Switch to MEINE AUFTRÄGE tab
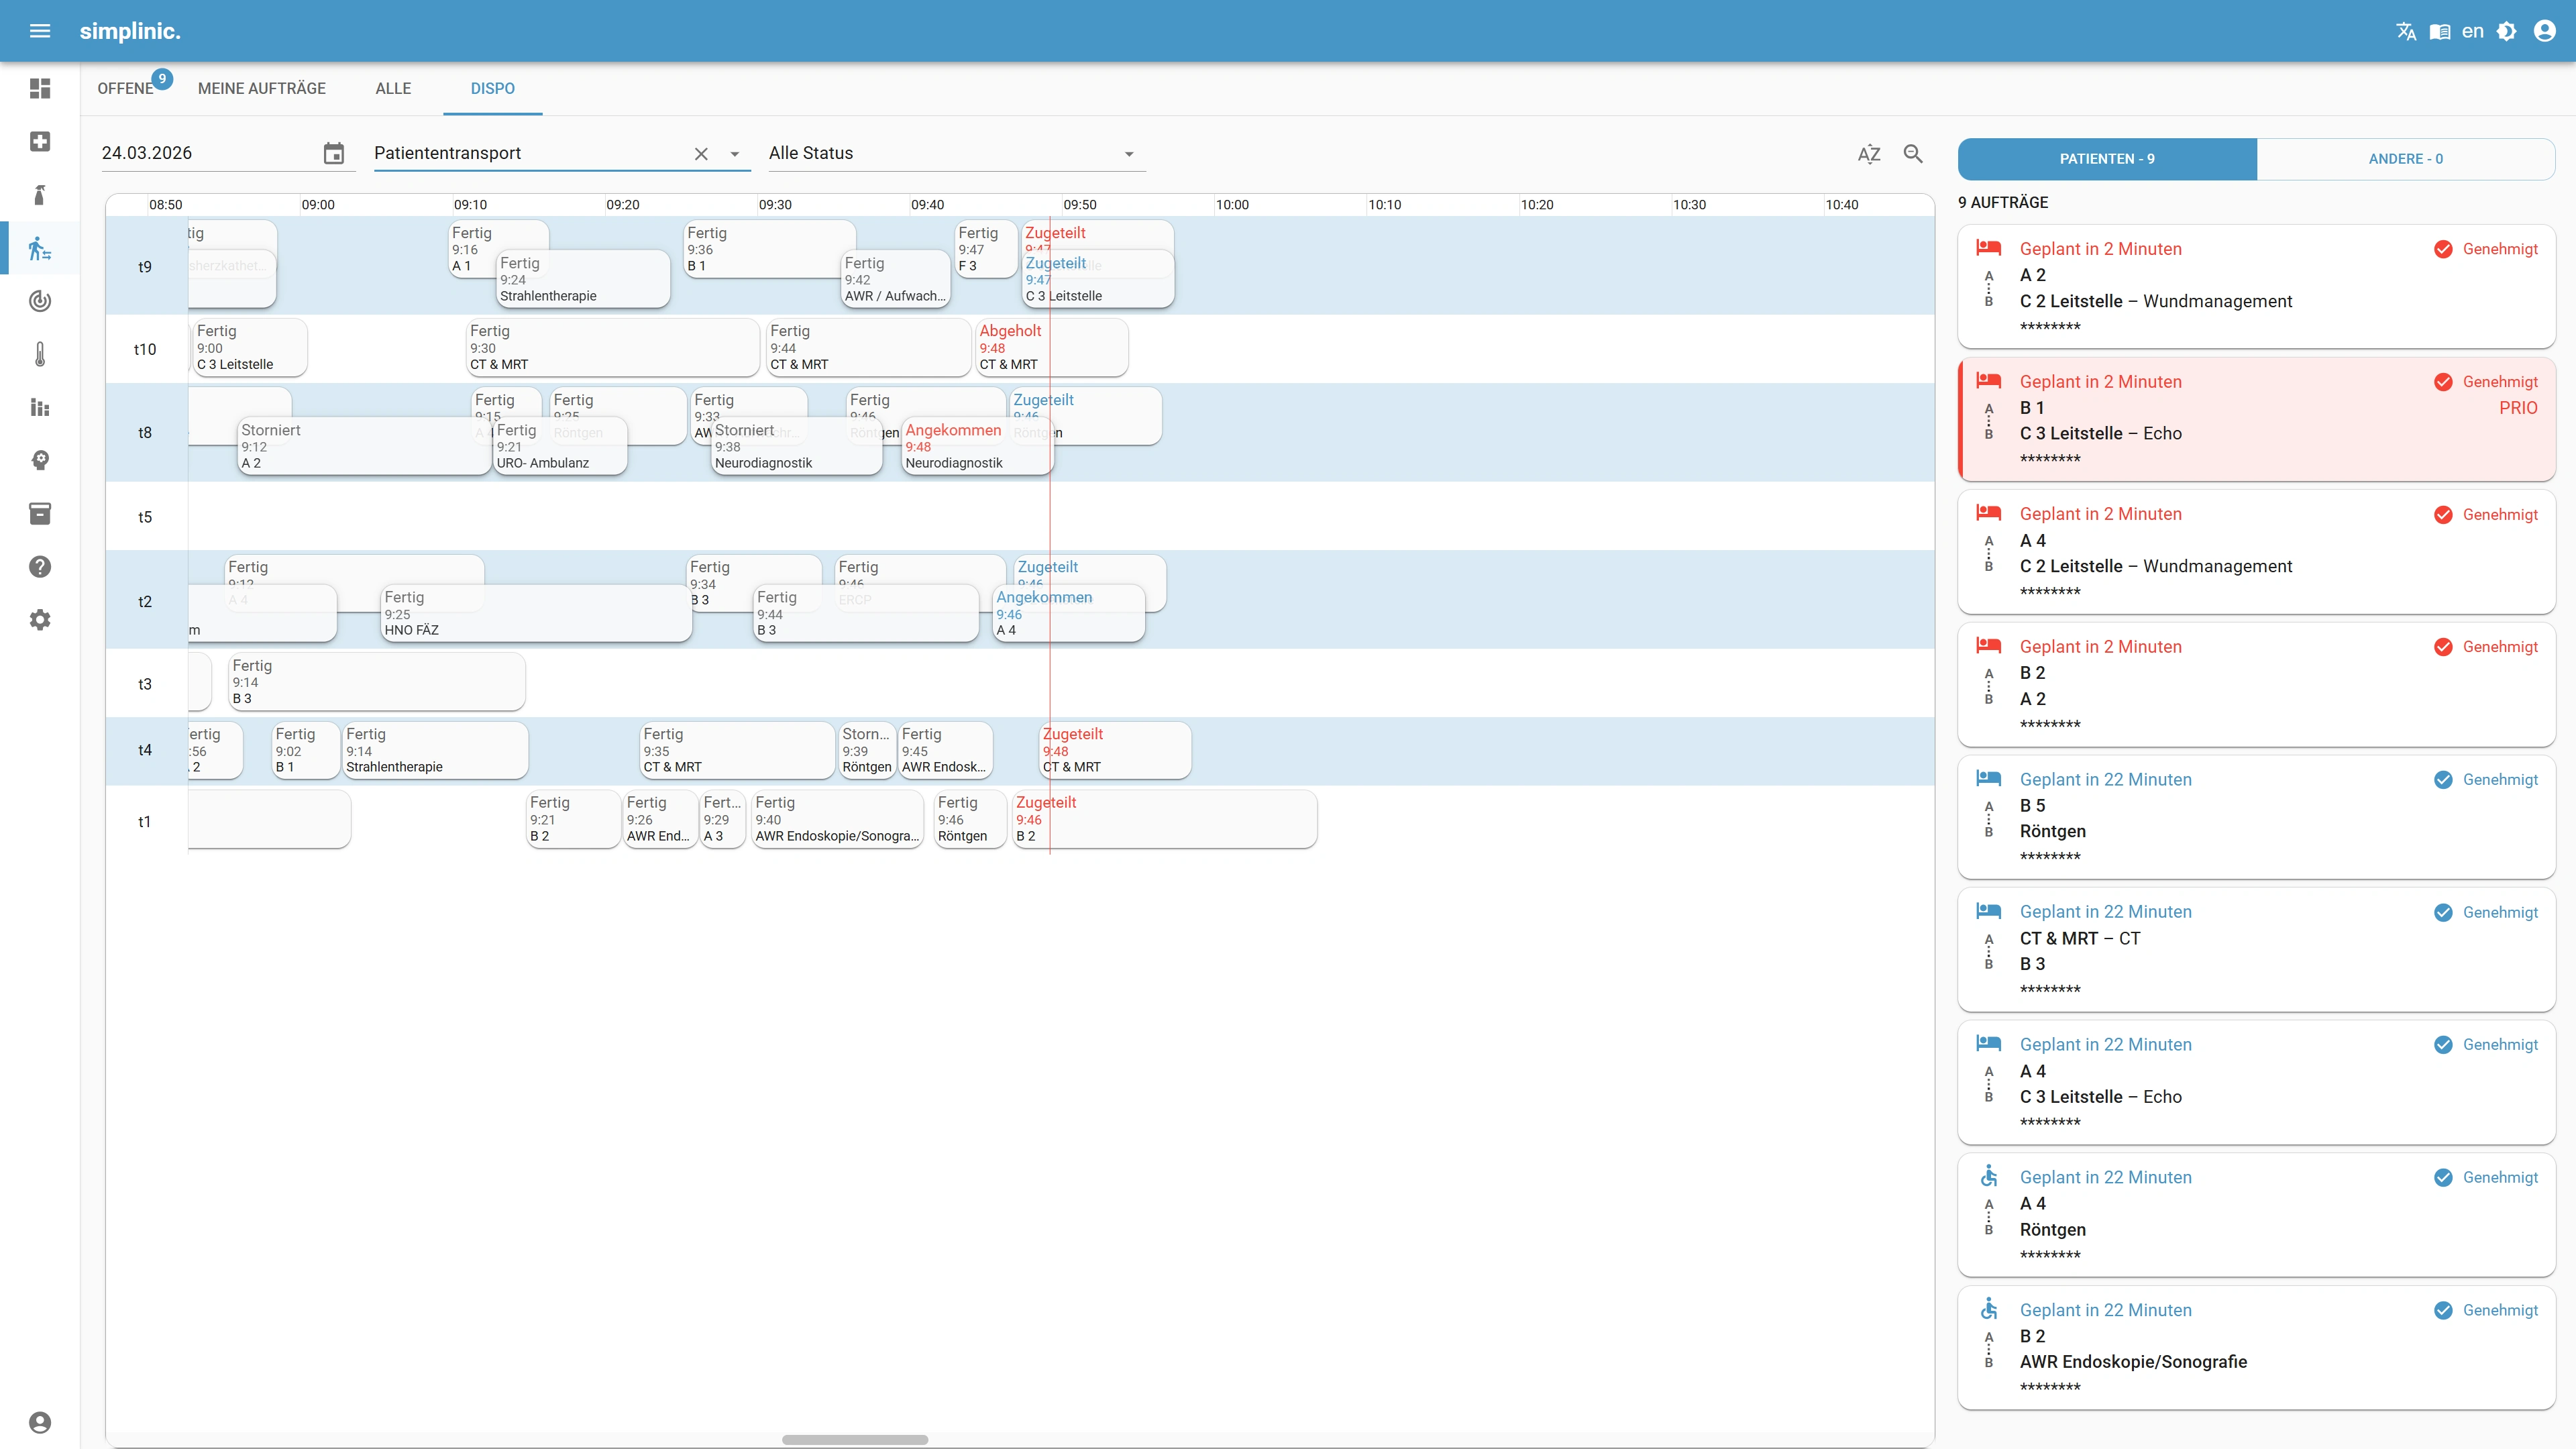The image size is (2576, 1449). coord(262,88)
